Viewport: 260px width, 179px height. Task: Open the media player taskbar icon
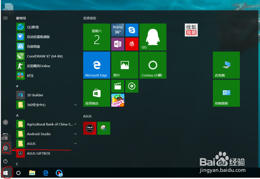(59, 173)
